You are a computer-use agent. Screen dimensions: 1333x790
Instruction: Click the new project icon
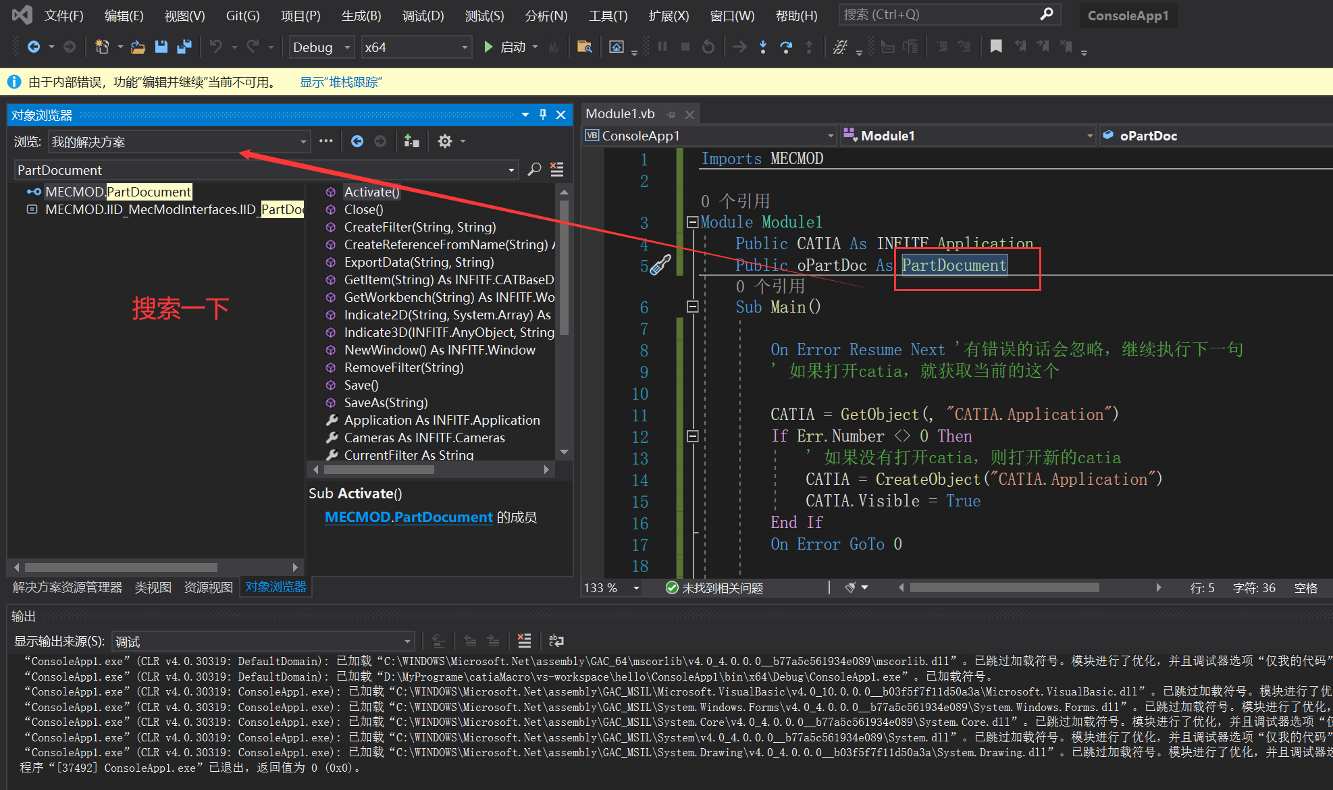pyautogui.click(x=102, y=47)
